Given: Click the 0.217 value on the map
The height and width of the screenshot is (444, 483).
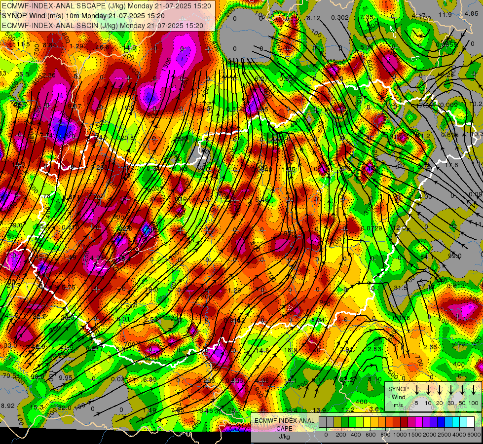Looking at the screenshot, I should [x=95, y=348].
